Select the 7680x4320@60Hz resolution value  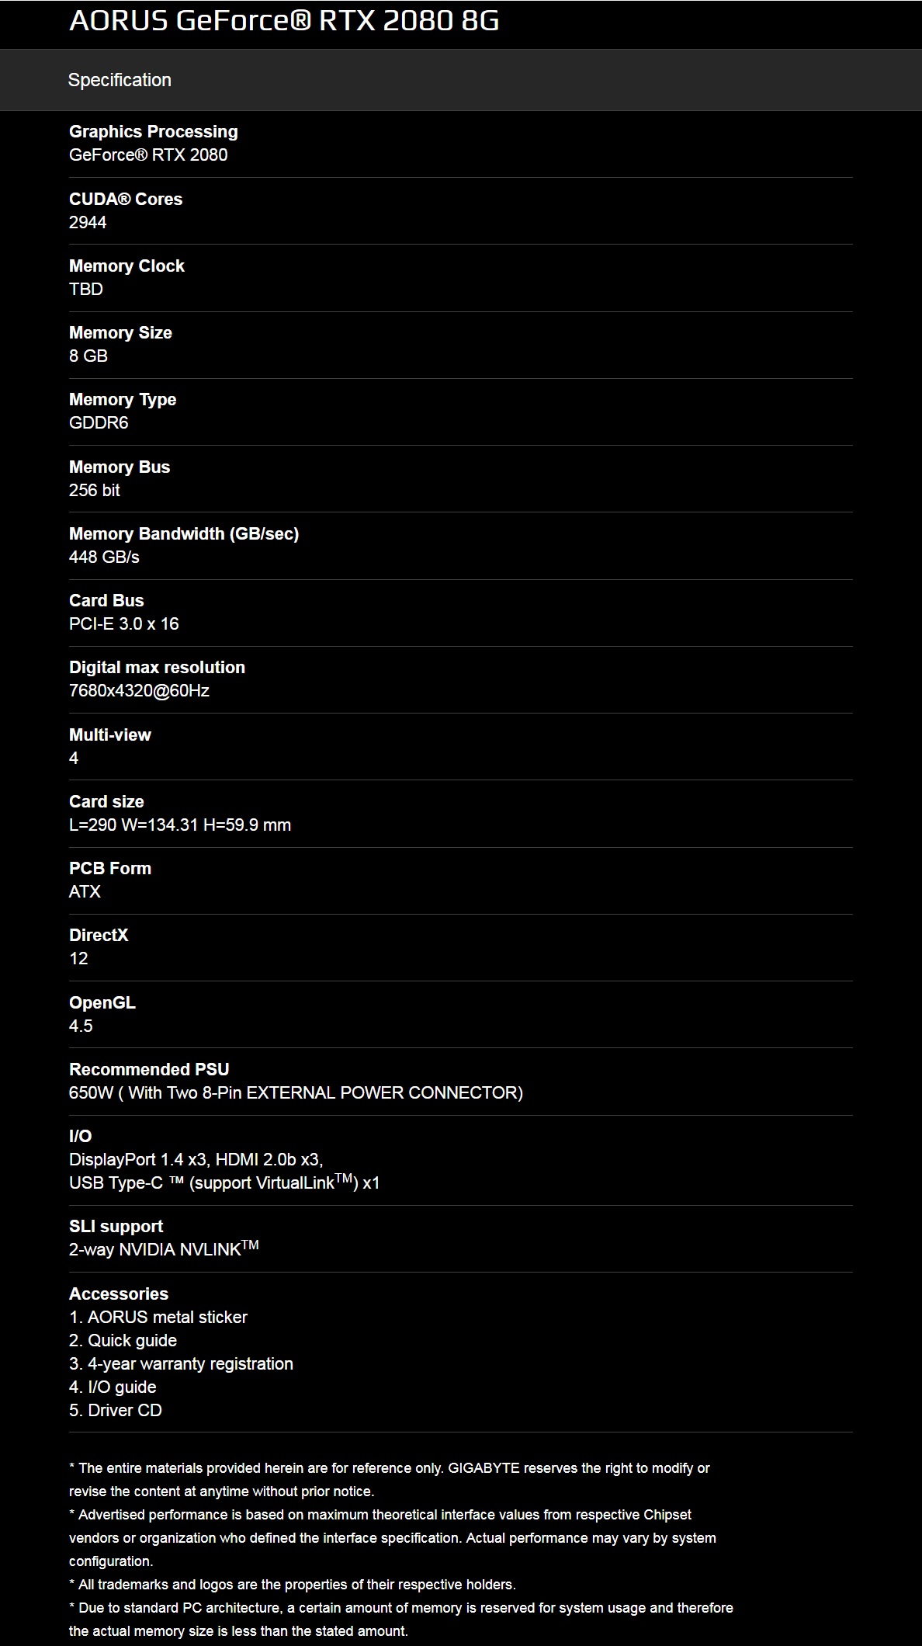coord(140,690)
